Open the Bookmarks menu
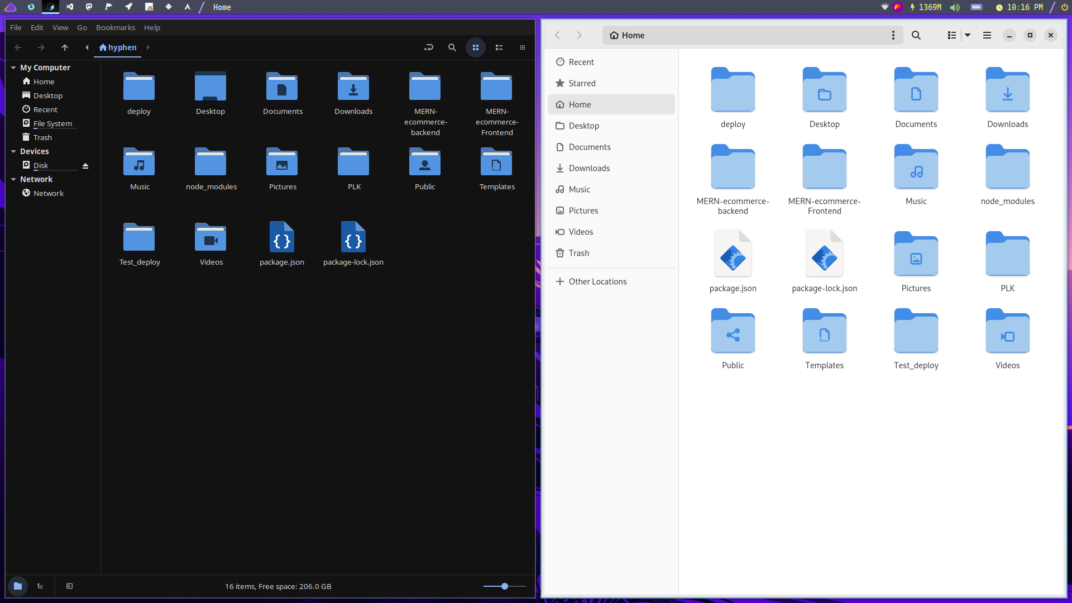This screenshot has width=1072, height=603. (x=116, y=27)
